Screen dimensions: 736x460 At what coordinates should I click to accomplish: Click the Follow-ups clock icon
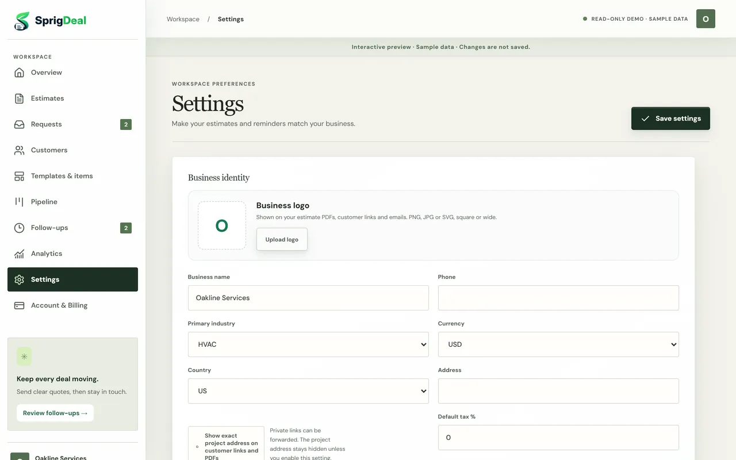tap(20, 228)
